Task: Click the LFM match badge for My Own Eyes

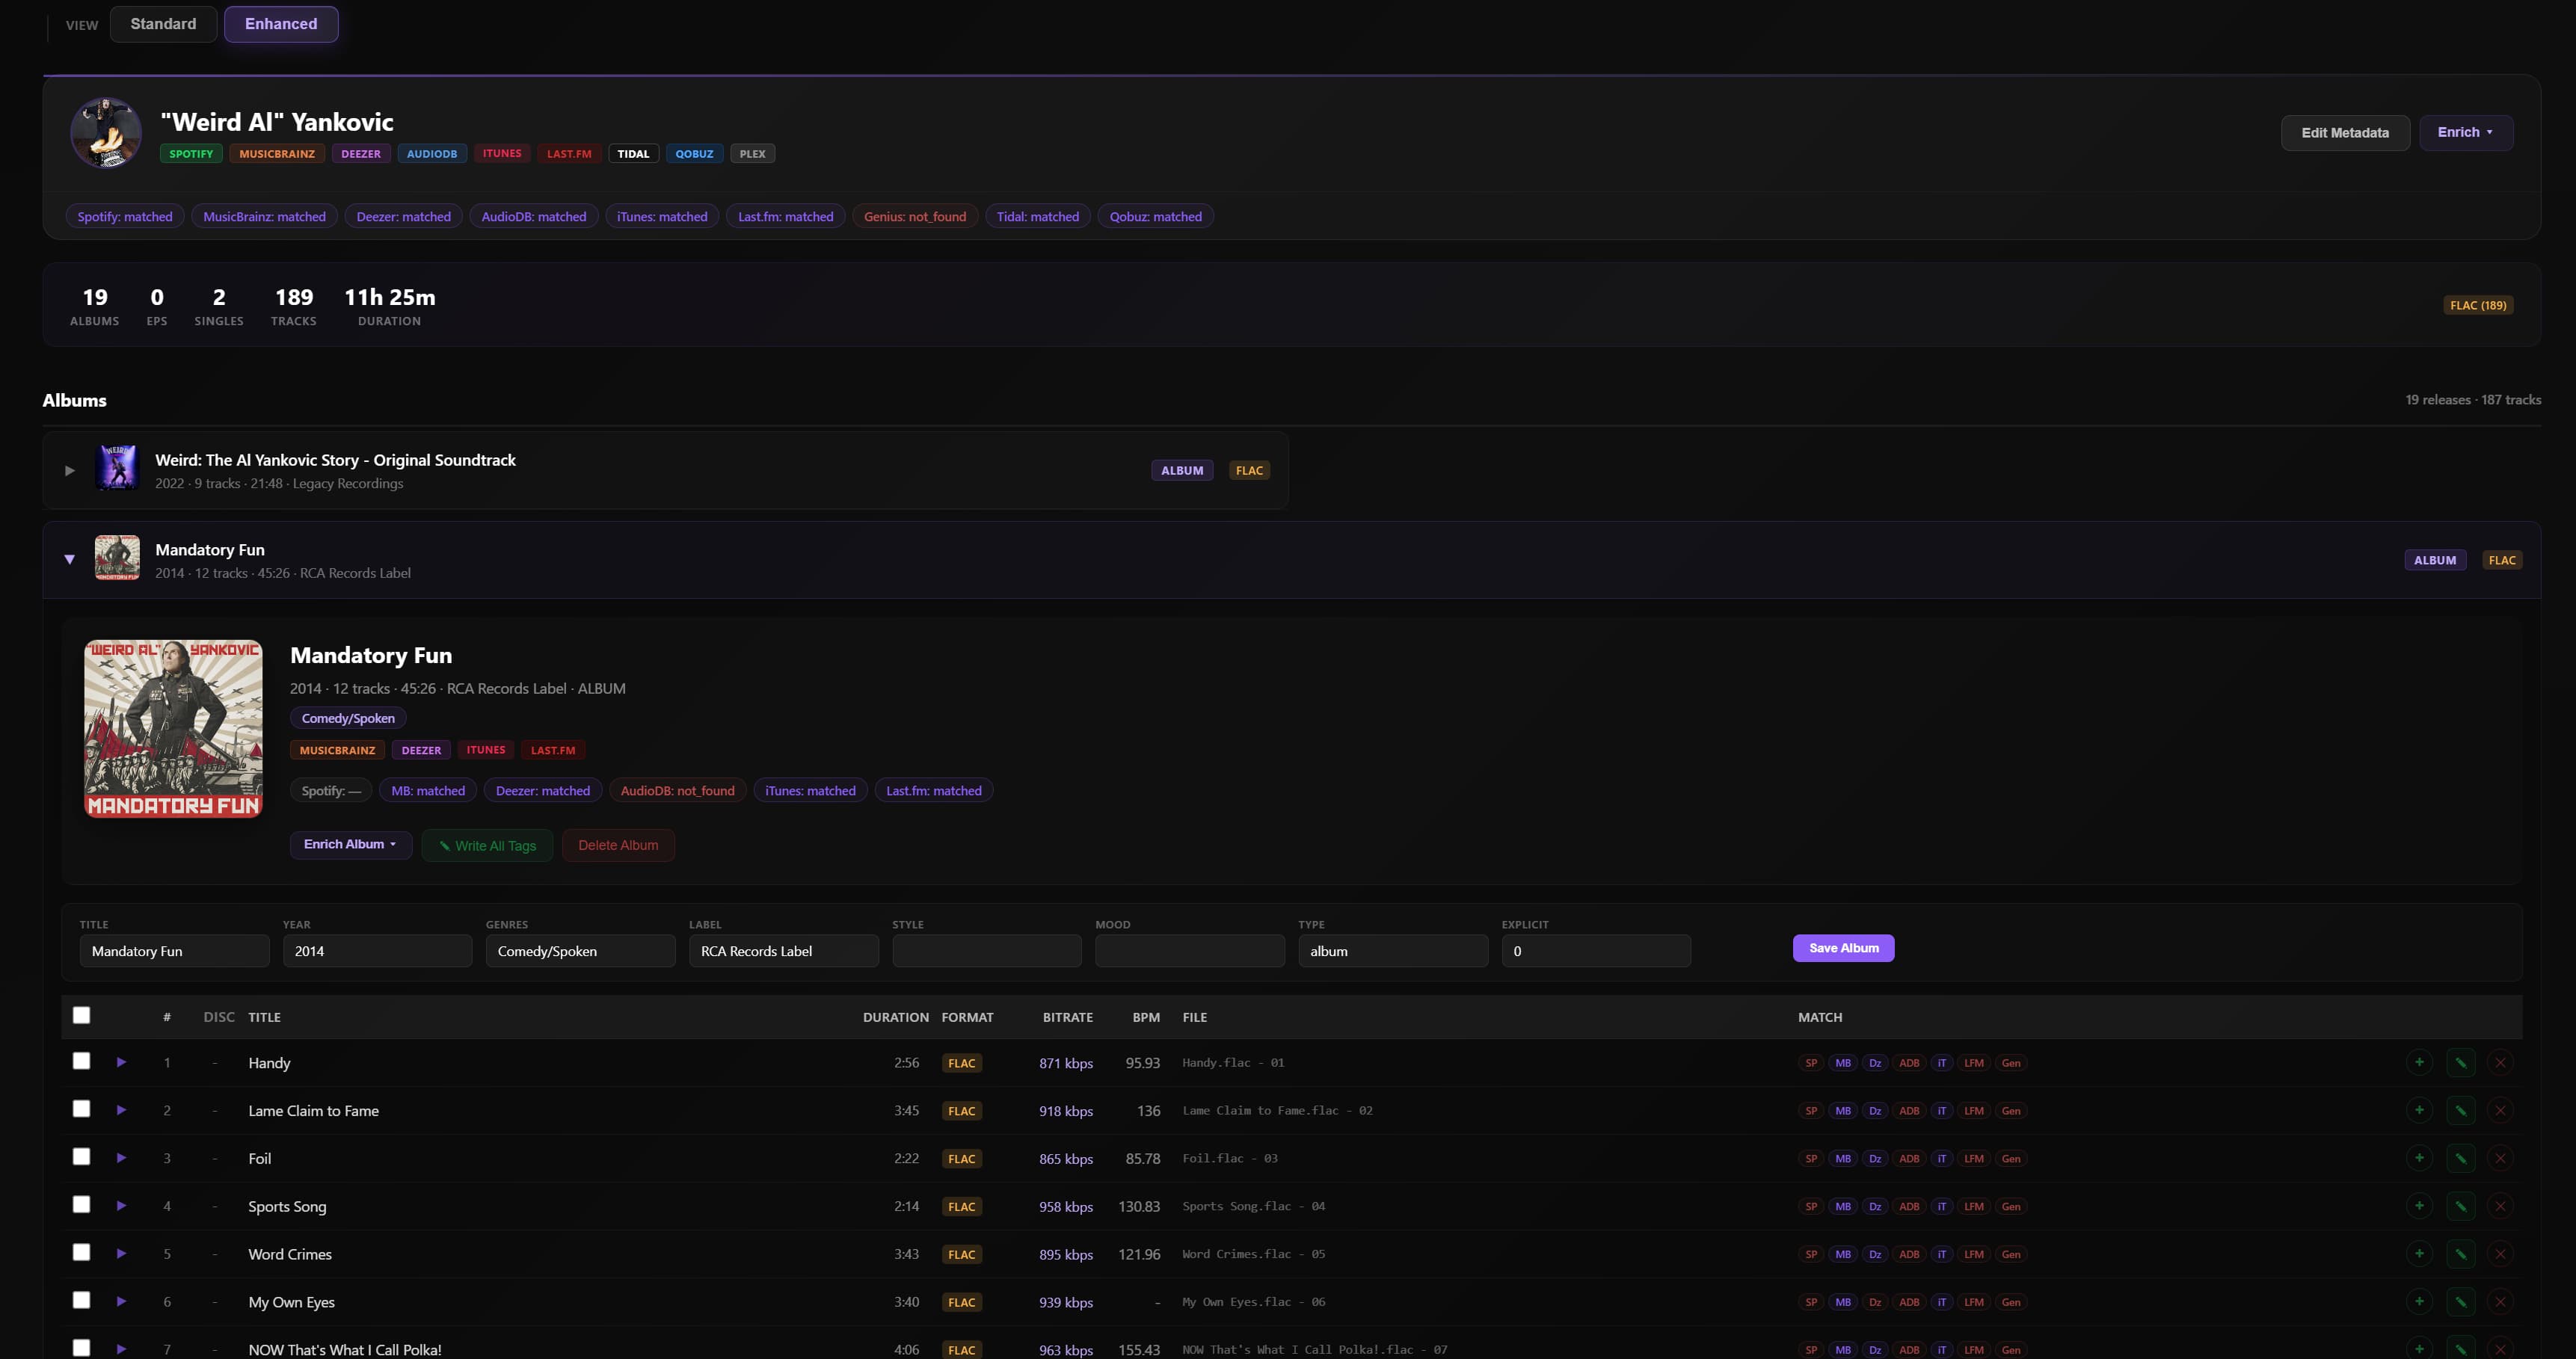Action: pyautogui.click(x=1973, y=1302)
